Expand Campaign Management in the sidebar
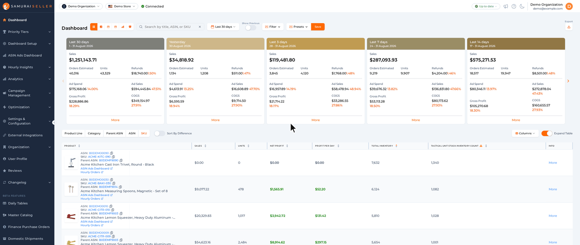Image resolution: width=580 pixels, height=245 pixels. (x=27, y=93)
